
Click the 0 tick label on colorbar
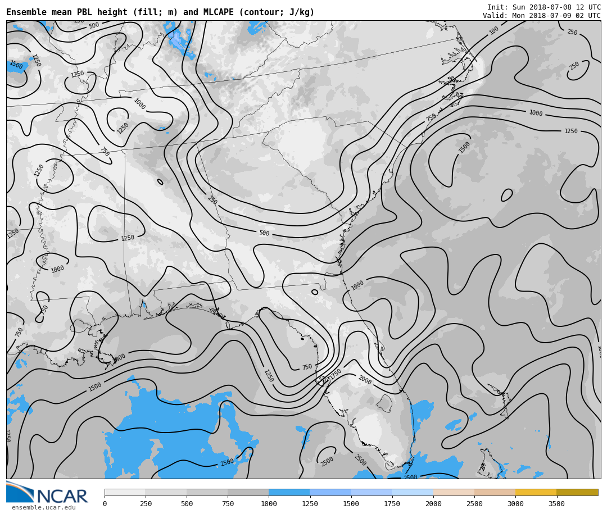tap(105, 504)
